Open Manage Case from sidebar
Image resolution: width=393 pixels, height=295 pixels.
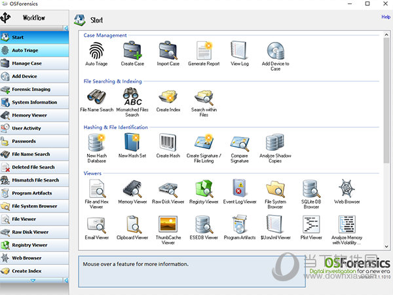pyautogui.click(x=34, y=63)
